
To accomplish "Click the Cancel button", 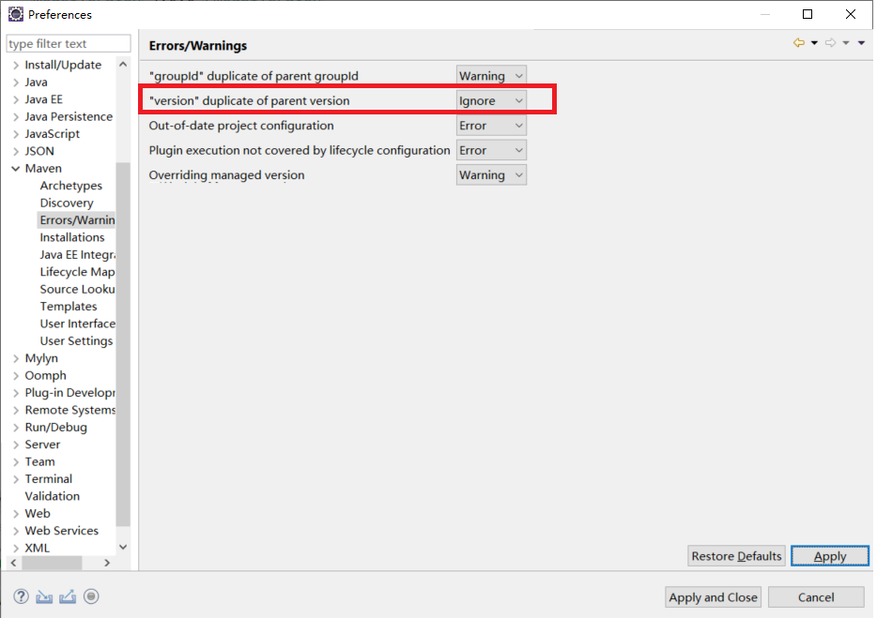I will pyautogui.click(x=815, y=597).
